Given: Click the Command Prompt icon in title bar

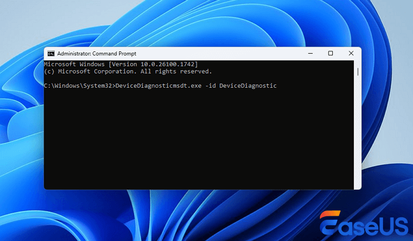Looking at the screenshot, I should 51,54.
